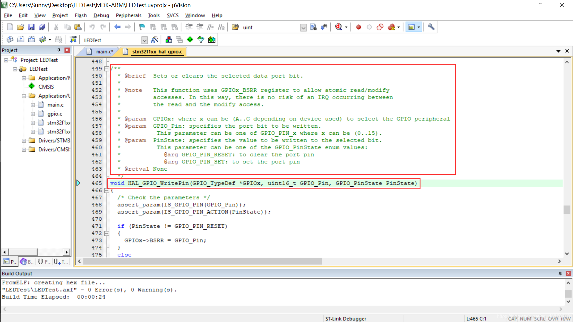Screen dimensions: 573x322
Task: Expand gpio.c in the project tree
Action: 33,114
